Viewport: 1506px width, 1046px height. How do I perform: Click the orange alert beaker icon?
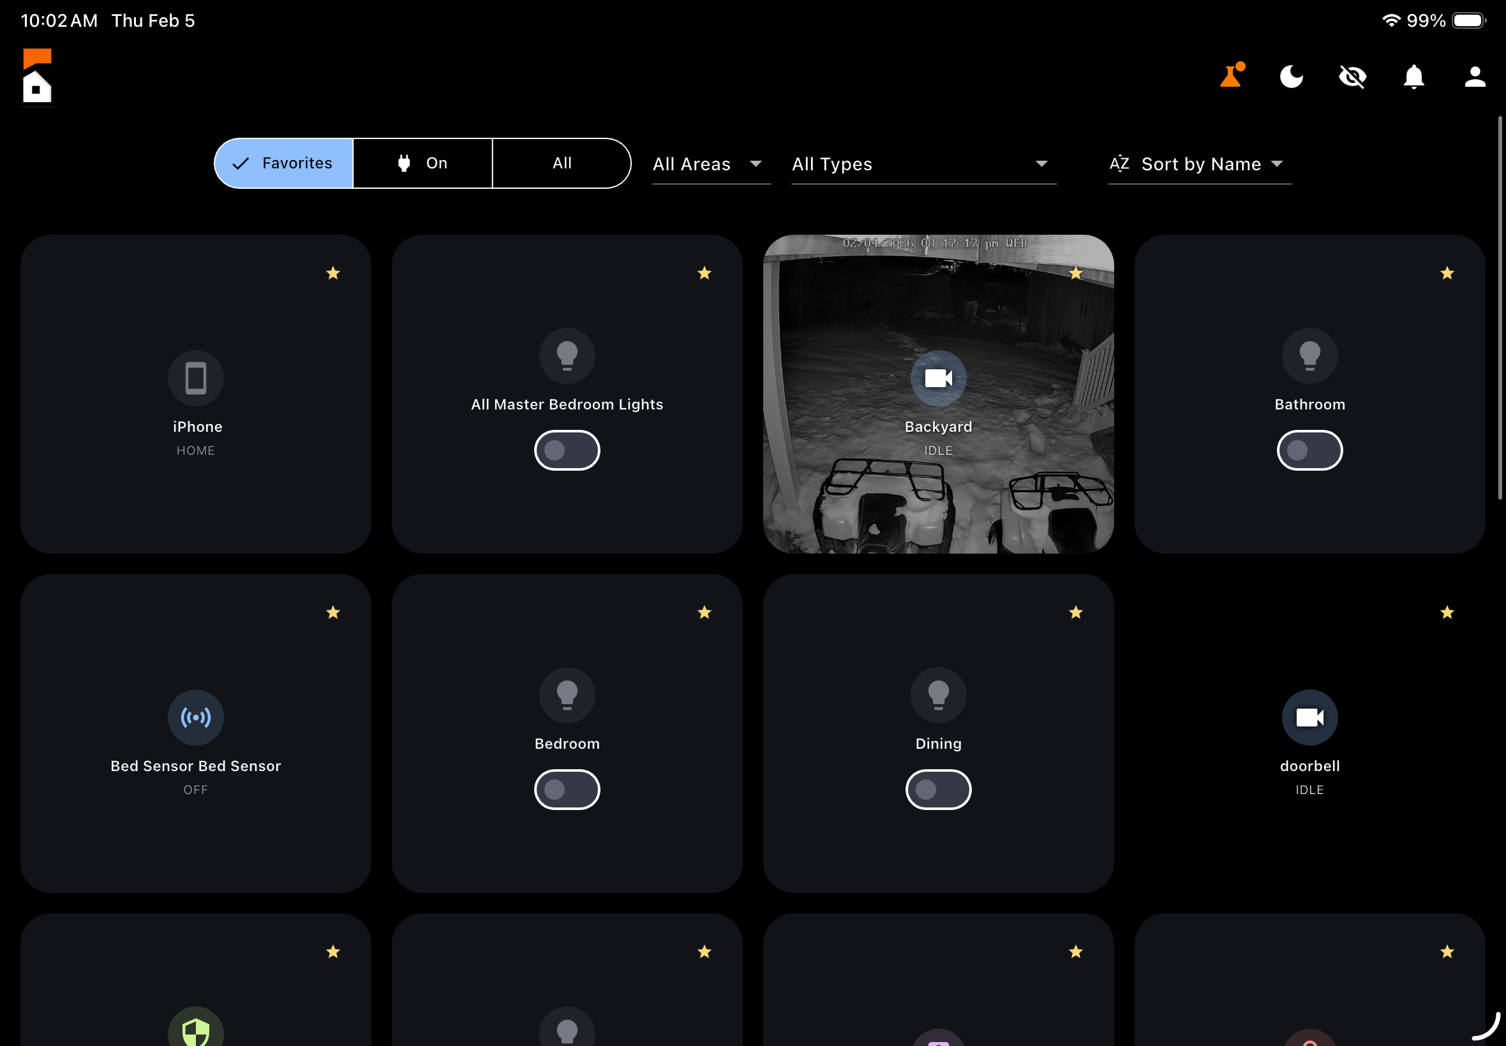click(x=1232, y=77)
